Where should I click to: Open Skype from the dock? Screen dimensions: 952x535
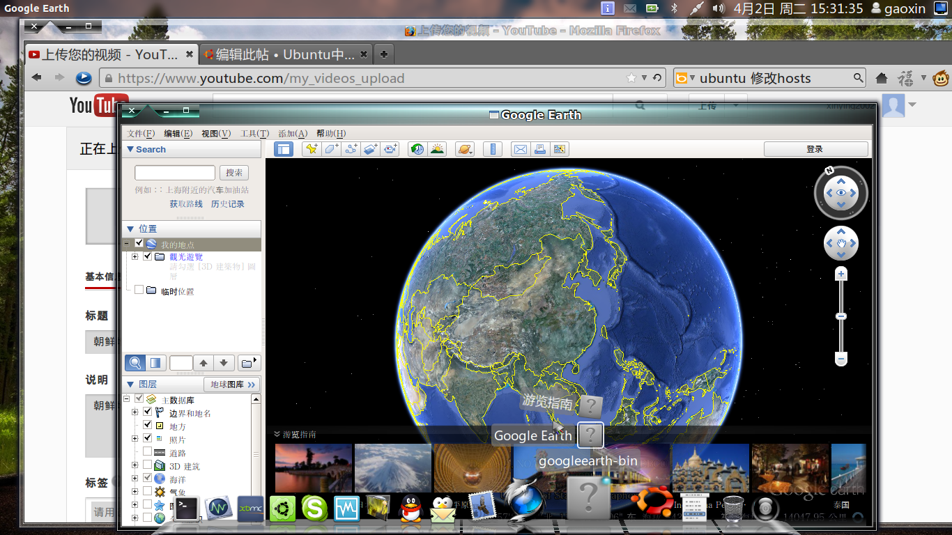314,509
